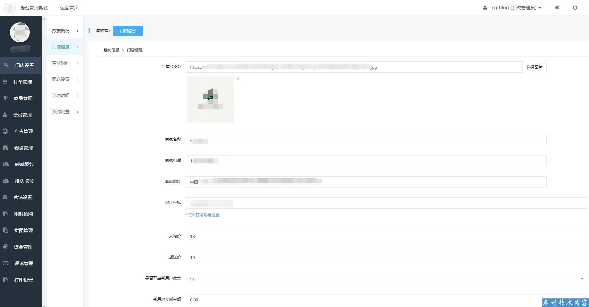
Task: Click the binoculars icon beside 餐桌管理
Action: 5,148
